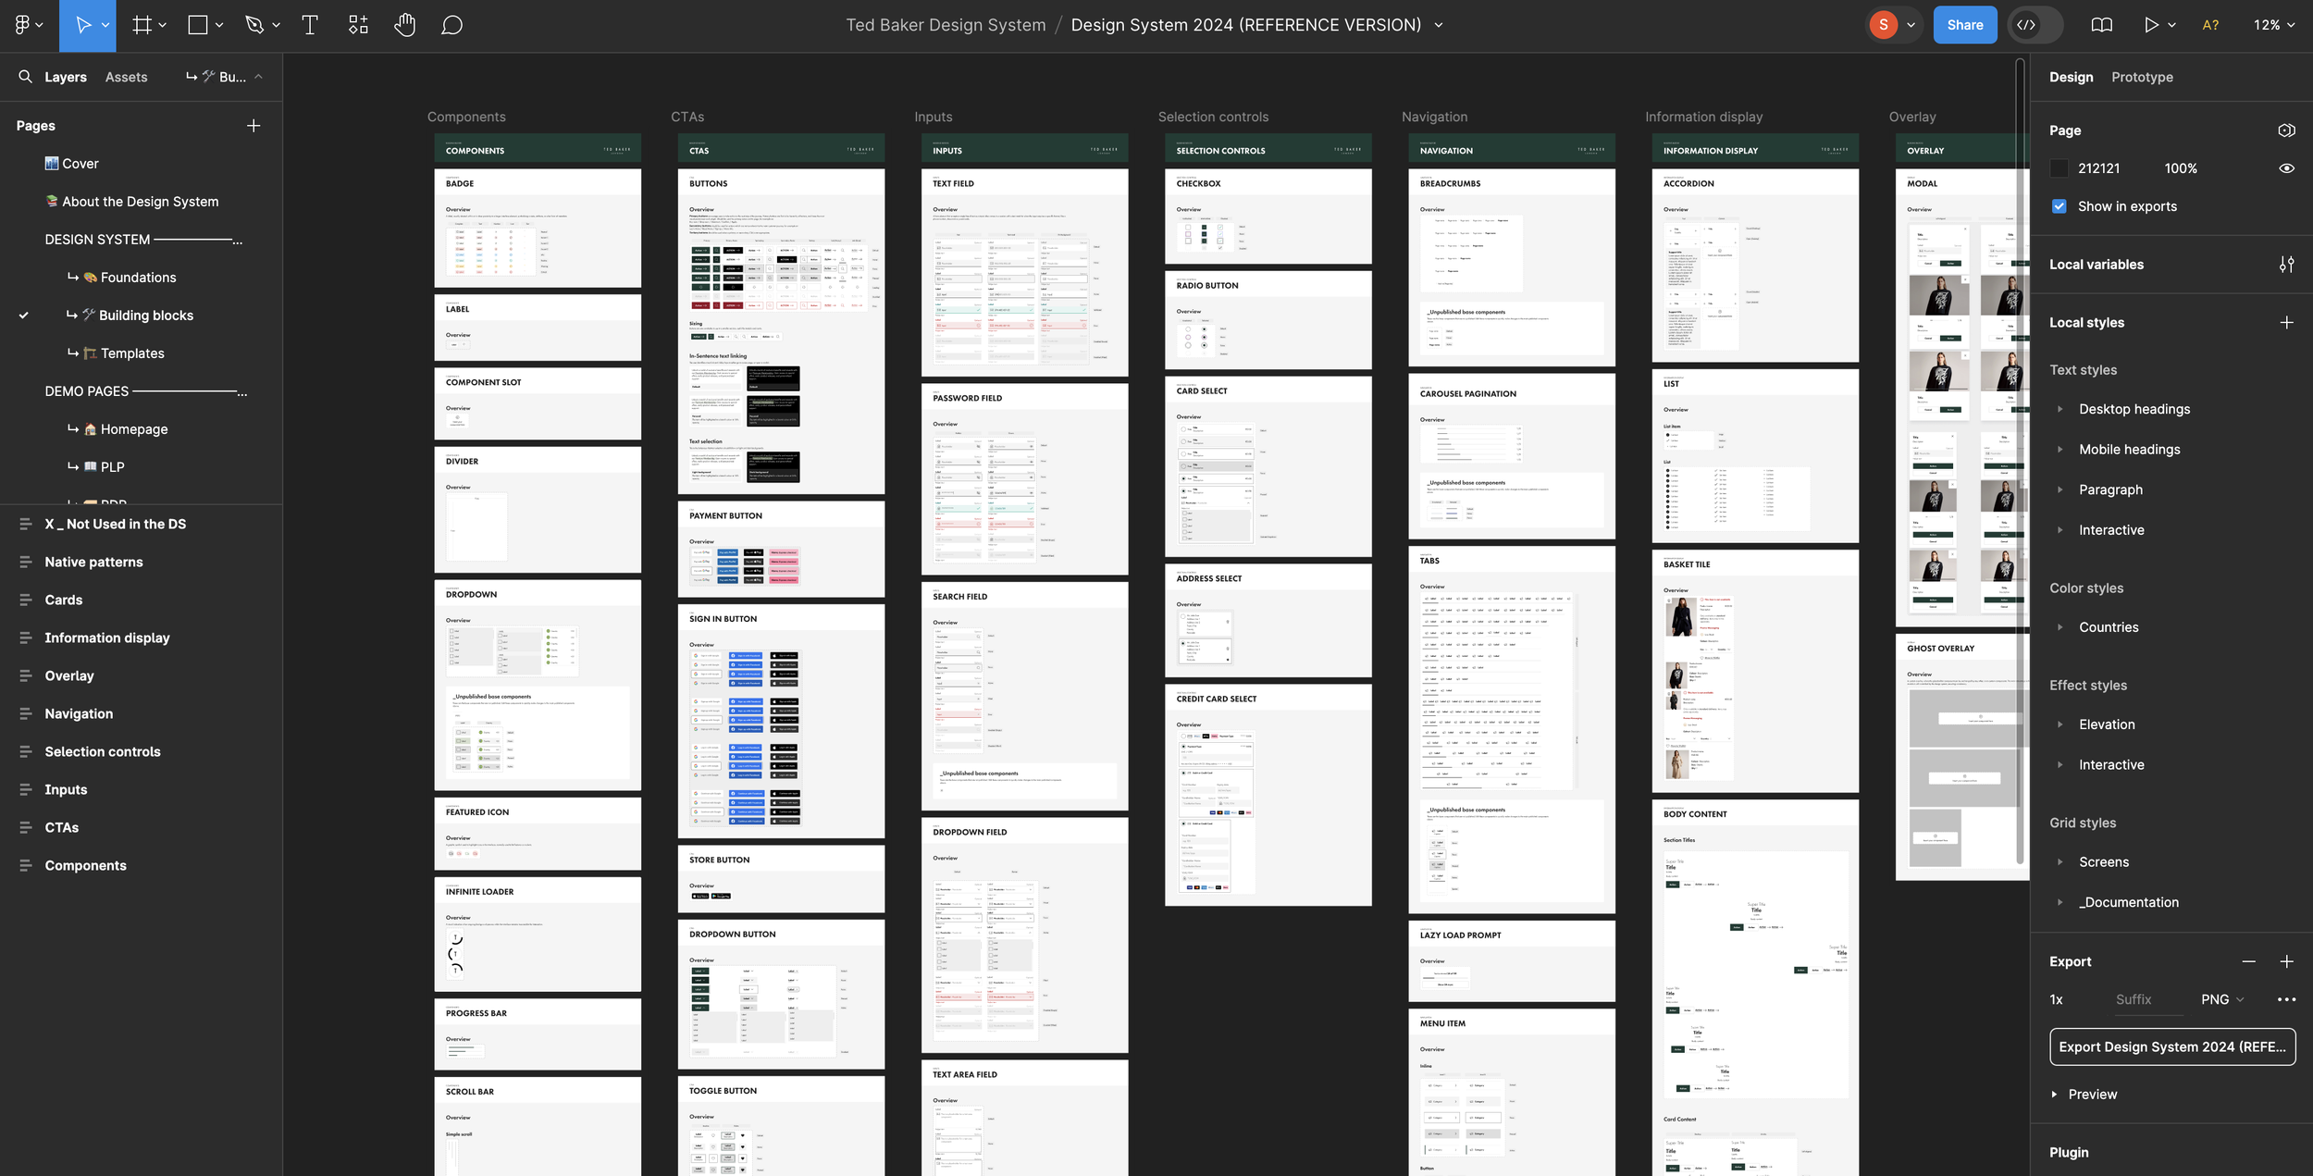Switch to the Design tab
This screenshot has width=2313, height=1176.
click(x=2071, y=77)
